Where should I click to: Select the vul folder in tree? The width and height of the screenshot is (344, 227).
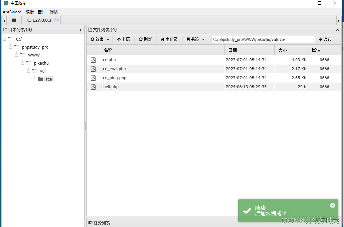[x=43, y=71]
